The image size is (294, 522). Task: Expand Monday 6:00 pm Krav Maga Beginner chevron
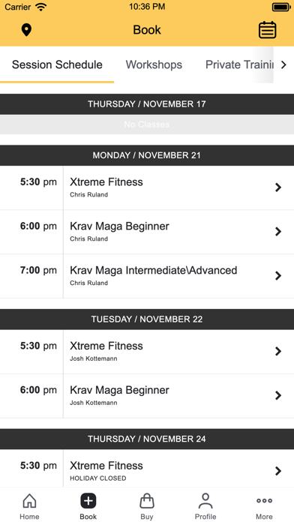278,231
